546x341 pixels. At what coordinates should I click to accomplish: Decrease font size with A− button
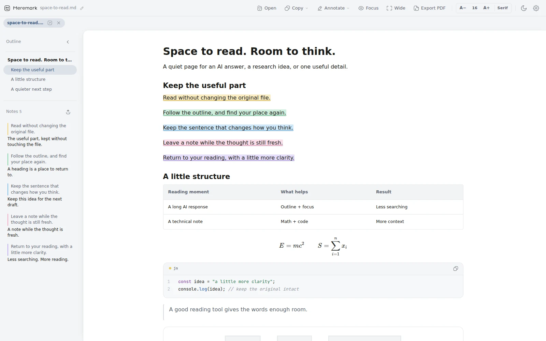463,8
